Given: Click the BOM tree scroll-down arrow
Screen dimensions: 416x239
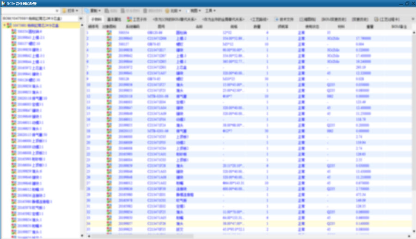Looking at the screenshot, I should [x=82, y=236].
